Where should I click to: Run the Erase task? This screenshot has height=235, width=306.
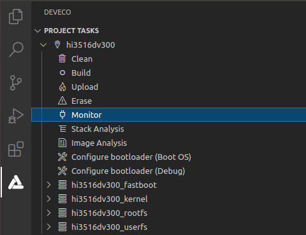pos(82,101)
